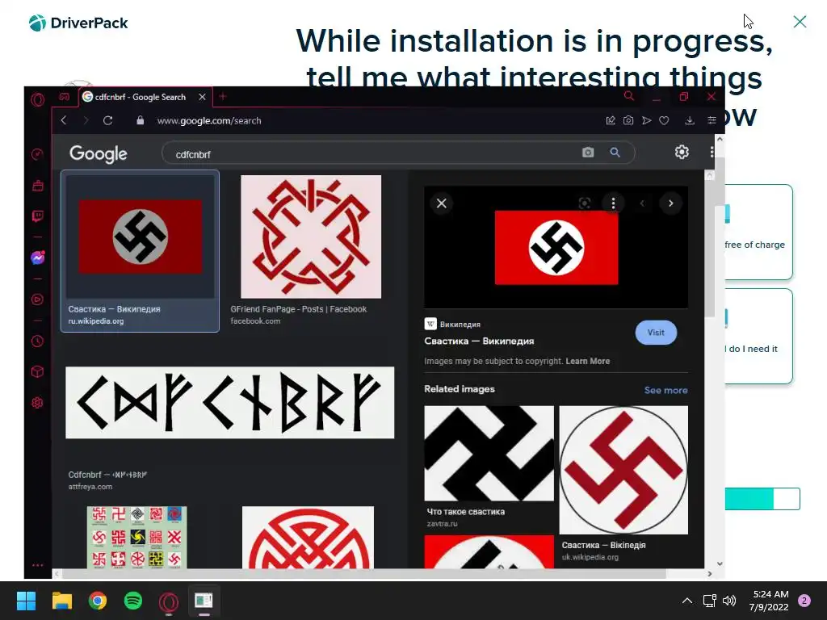Open the GFriend FanPage image thumbnail
The image size is (827, 620).
311,237
